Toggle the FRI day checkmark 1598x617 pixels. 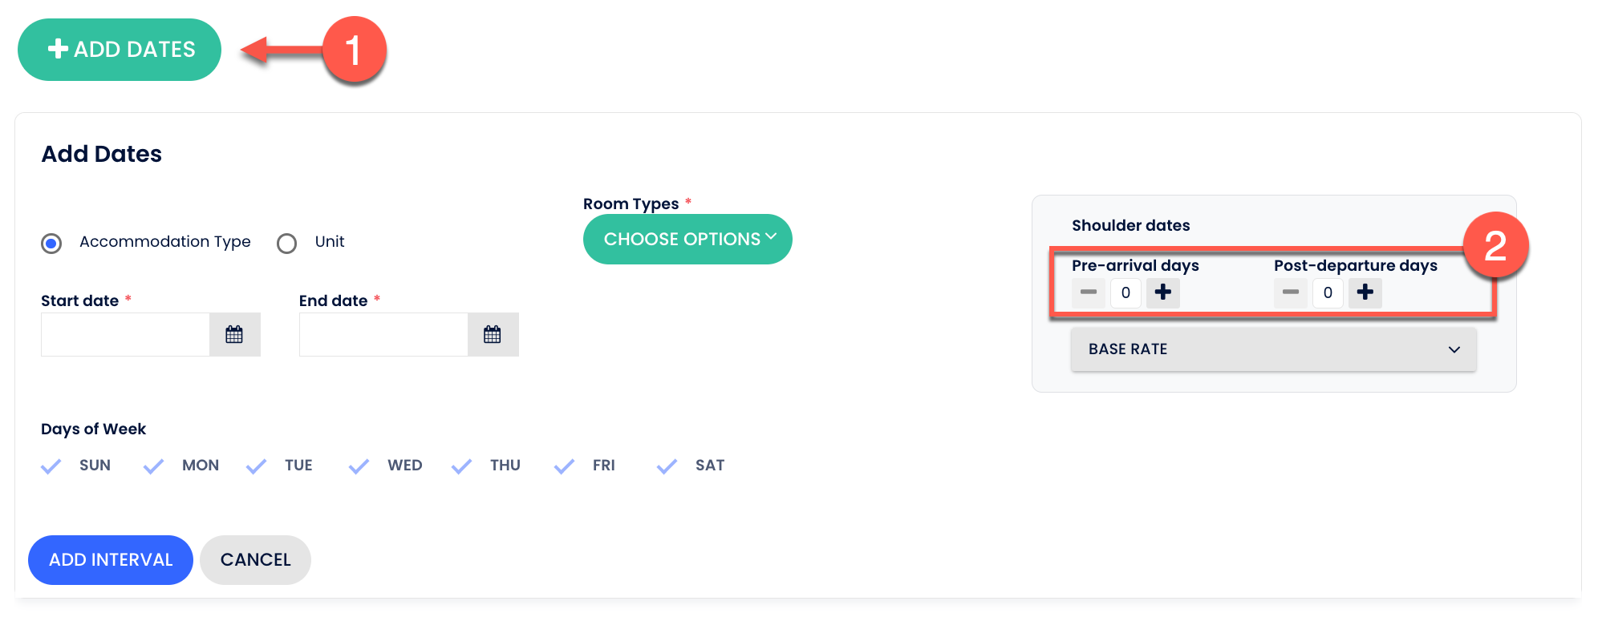565,466
